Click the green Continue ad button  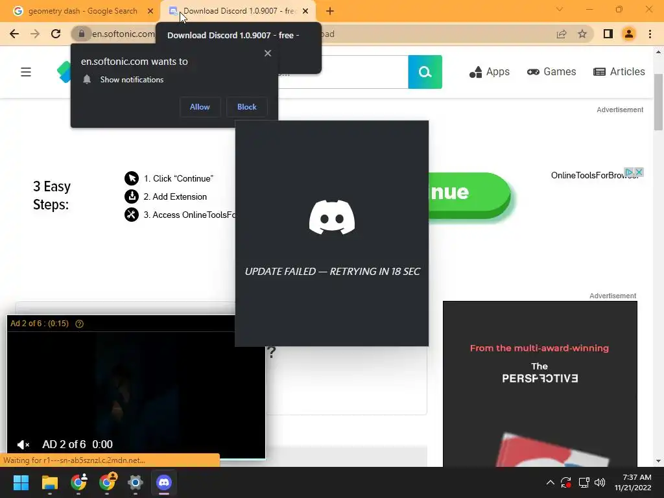click(x=469, y=195)
